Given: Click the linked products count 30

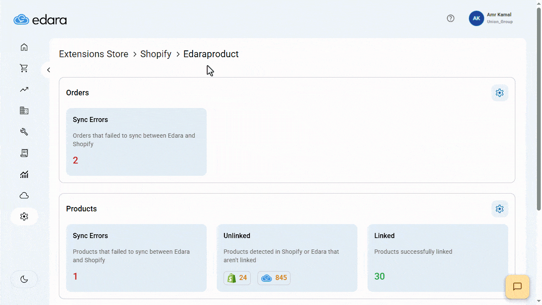Looking at the screenshot, I should tap(379, 277).
